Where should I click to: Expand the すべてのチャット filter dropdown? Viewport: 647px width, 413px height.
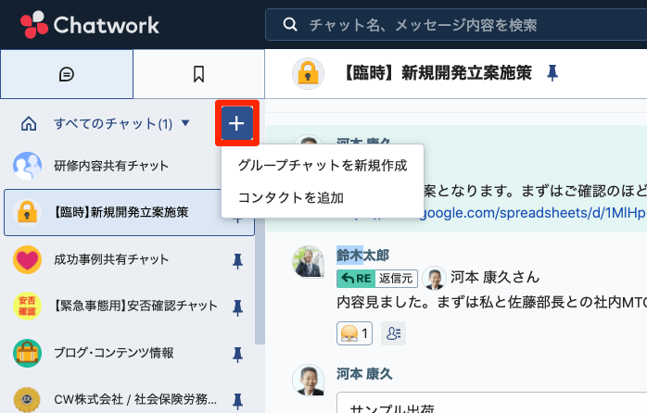pyautogui.click(x=185, y=123)
